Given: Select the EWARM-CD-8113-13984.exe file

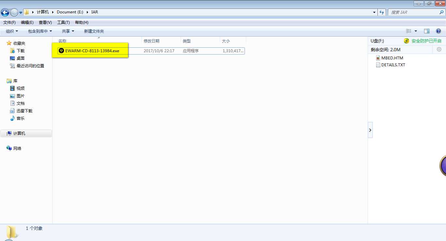Looking at the screenshot, I should point(92,51).
